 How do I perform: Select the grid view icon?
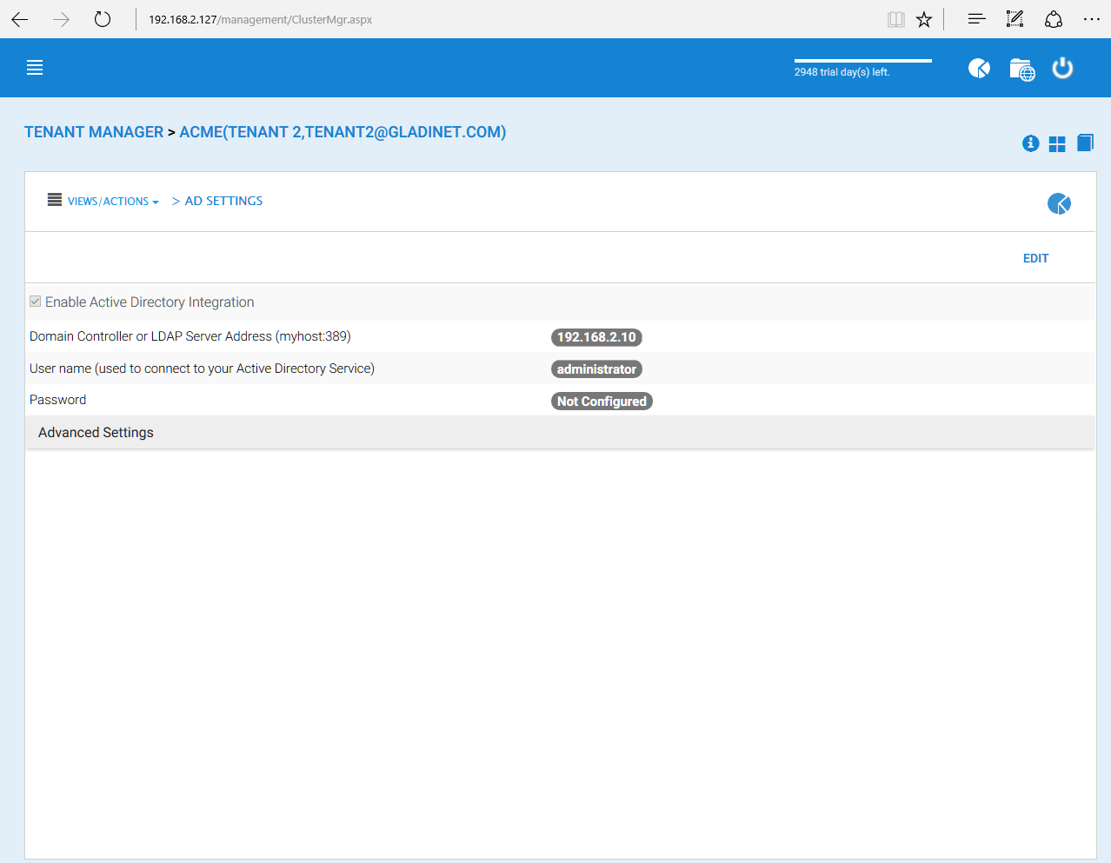tap(1057, 143)
